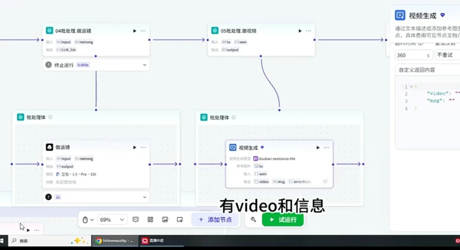Expand the 终止运行 section on 04批处理 node
Image resolution: width=460 pixels, height=250 pixels.
click(x=144, y=65)
